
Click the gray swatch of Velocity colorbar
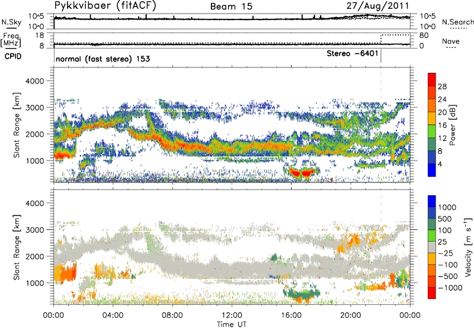432,247
